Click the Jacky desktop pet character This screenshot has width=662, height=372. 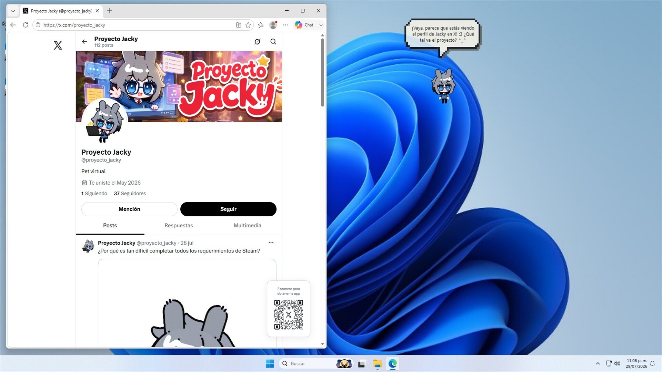tap(443, 86)
